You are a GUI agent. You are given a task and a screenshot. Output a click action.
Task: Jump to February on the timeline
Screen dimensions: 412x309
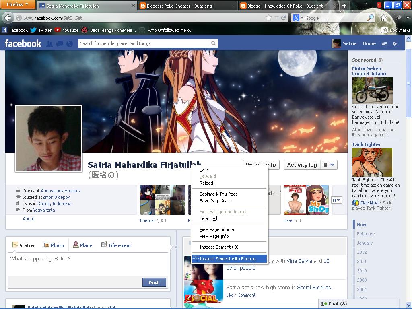366,234
